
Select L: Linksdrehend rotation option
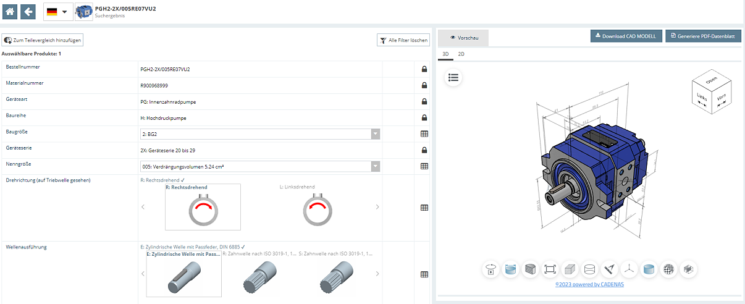coord(317,207)
